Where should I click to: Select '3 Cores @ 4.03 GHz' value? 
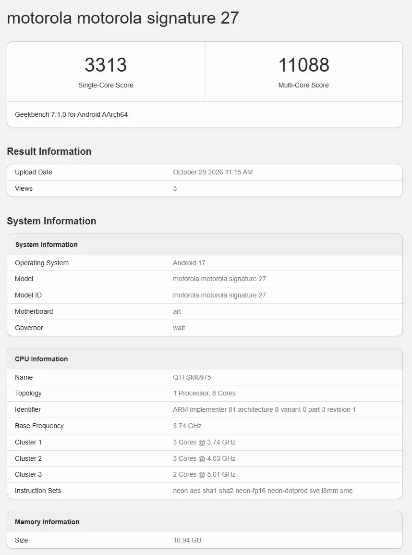[204, 458]
